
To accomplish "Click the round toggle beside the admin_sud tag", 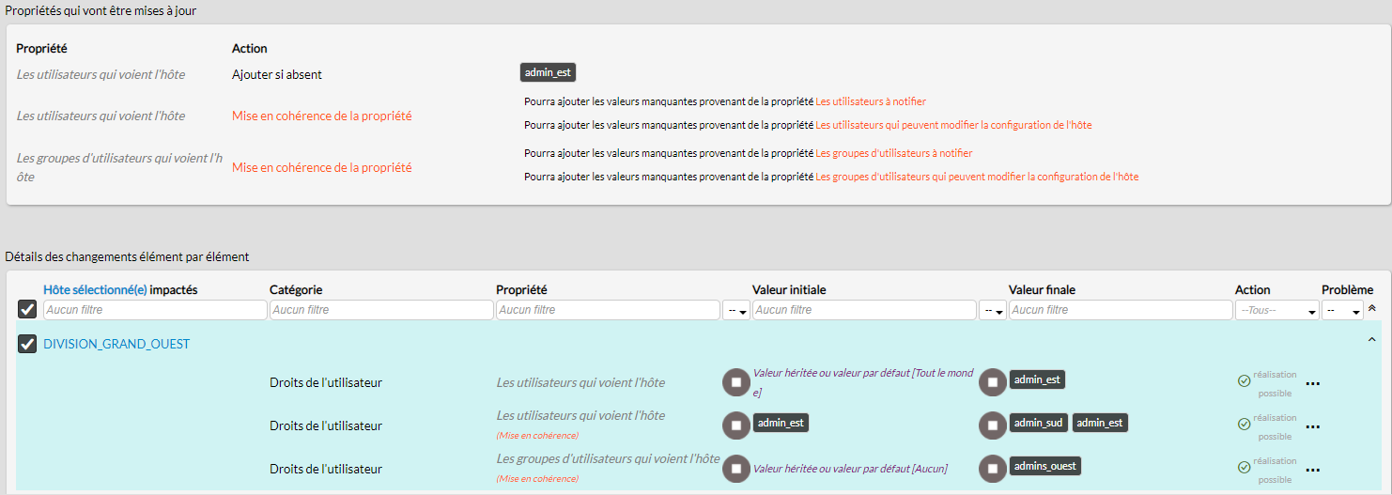I will (x=992, y=425).
